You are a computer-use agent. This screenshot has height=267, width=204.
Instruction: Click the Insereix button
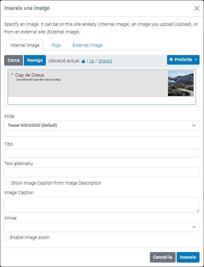[188, 257]
